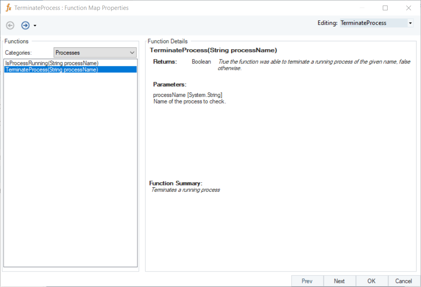Maximize the Function Map Properties window
This screenshot has height=287, width=421.
click(x=385, y=8)
